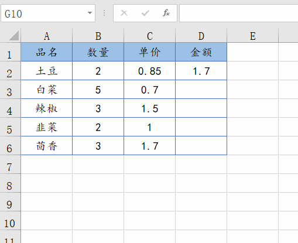Select row 9 header
Image resolution: width=298 pixels, height=243 pixels.
(x=10, y=202)
